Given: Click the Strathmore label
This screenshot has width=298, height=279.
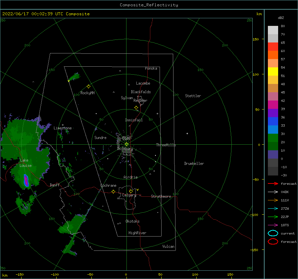Looking at the screenshot, I should 161,196.
